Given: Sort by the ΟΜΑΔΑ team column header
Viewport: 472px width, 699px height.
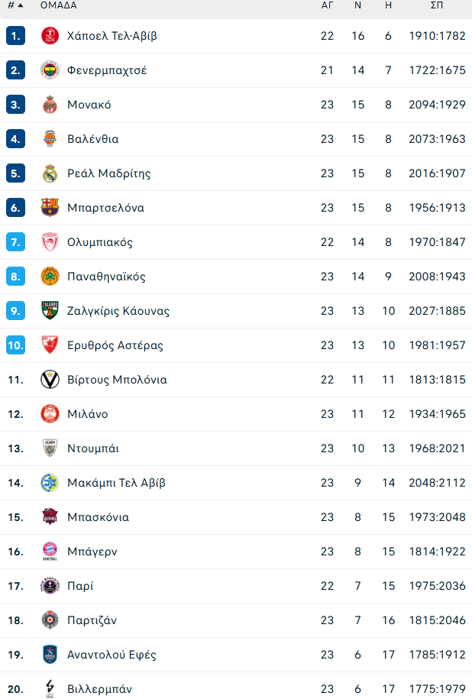Looking at the screenshot, I should pos(58,5).
